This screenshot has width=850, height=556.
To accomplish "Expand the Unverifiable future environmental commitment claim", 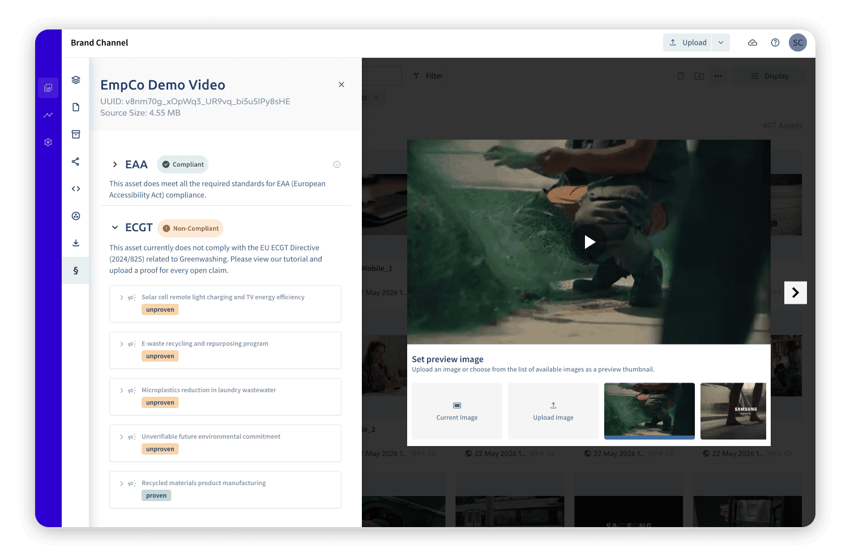I will tap(122, 436).
